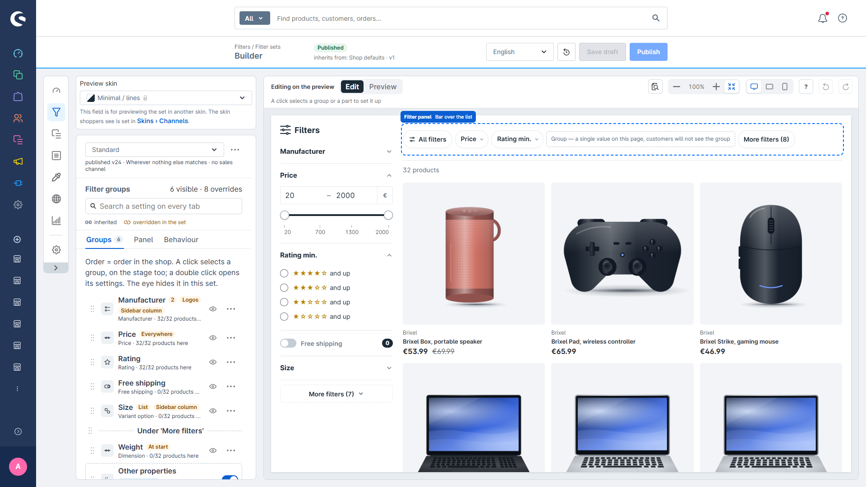Open the Minimal / lines preview skin dropdown
The height and width of the screenshot is (487, 866).
[166, 98]
